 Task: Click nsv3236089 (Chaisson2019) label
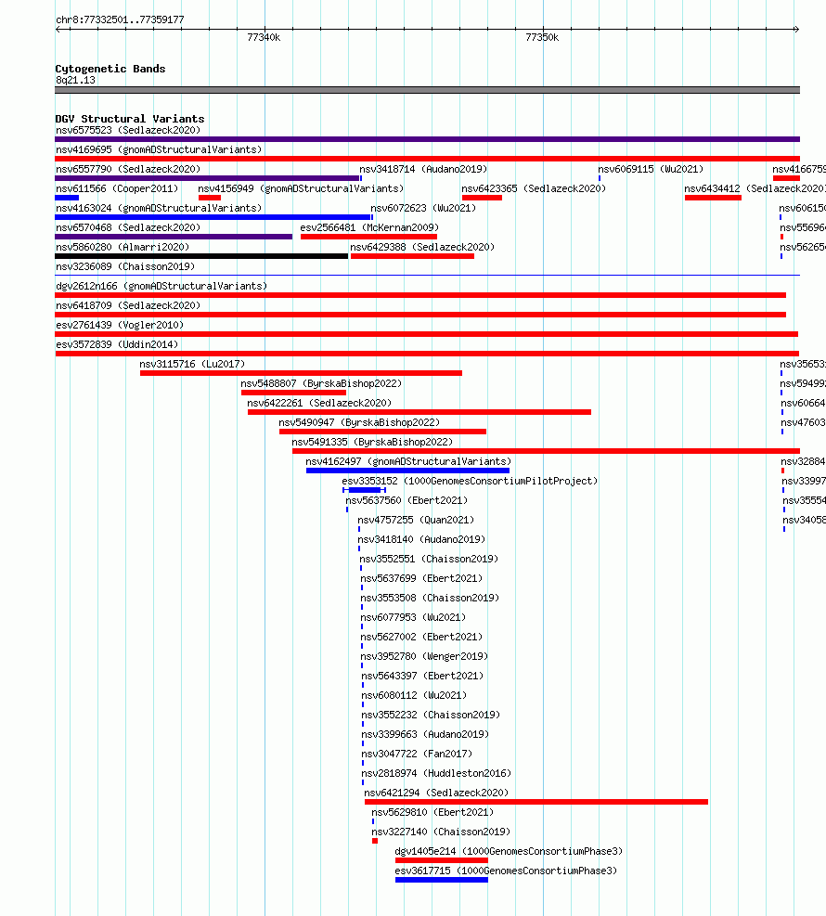click(x=125, y=266)
